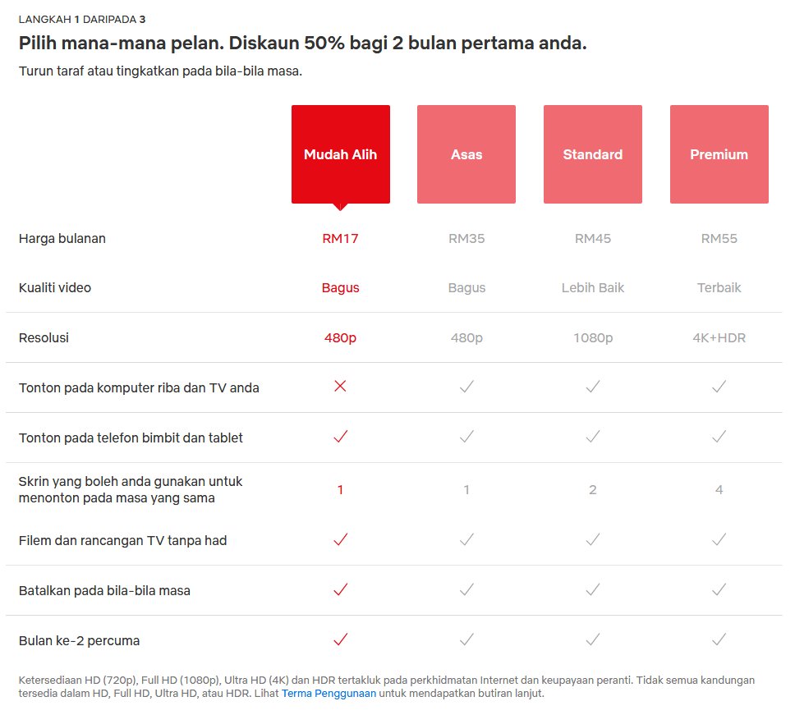Click the RM55 Premium monthly price
The width and height of the screenshot is (795, 715).
pos(719,239)
